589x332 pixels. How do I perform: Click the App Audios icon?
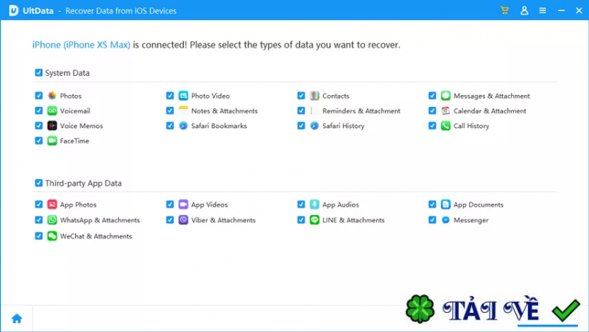point(314,205)
